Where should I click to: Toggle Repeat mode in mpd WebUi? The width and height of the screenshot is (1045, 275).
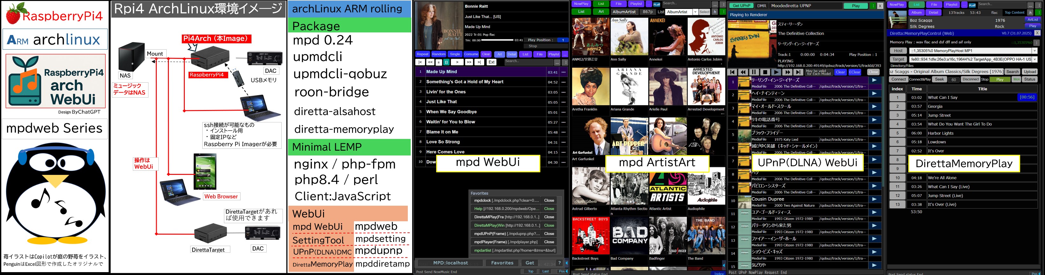pos(423,54)
